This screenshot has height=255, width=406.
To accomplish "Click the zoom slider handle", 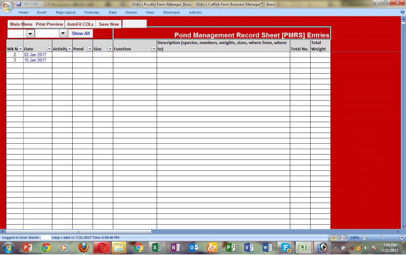I will [383, 238].
